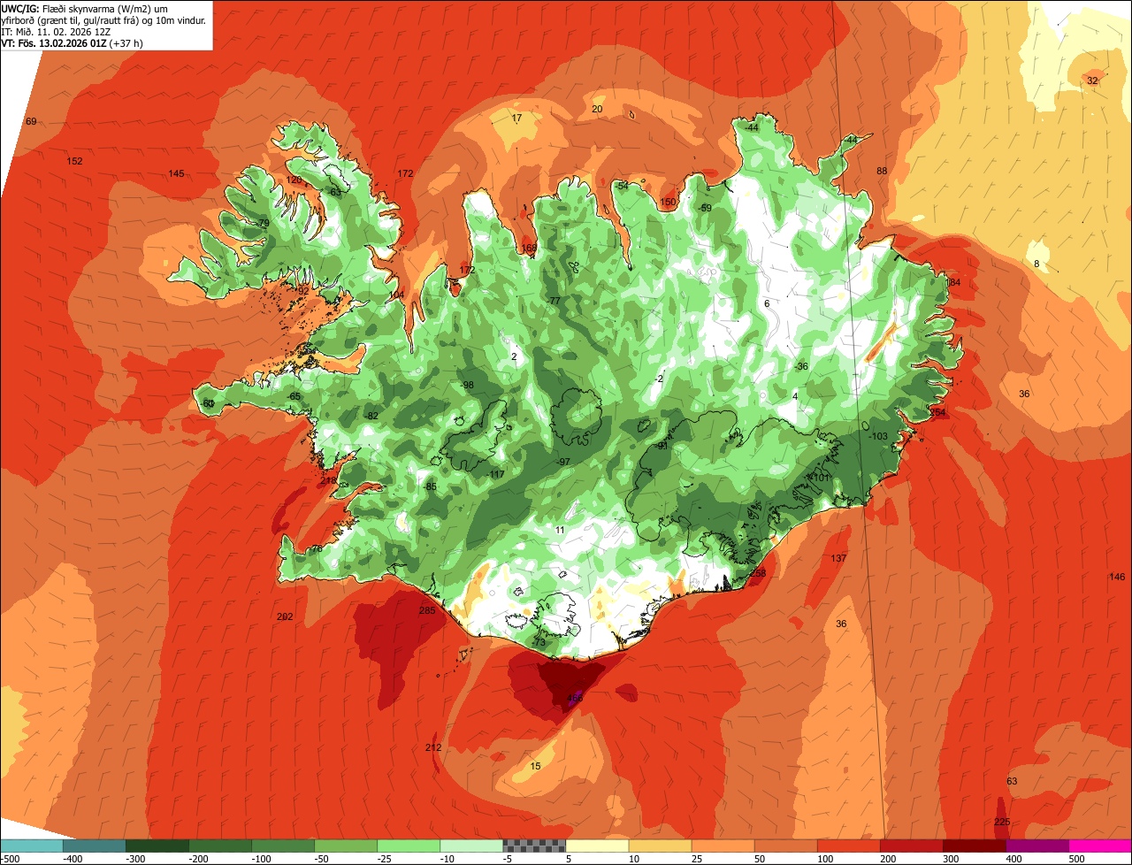Click the flux value '225' in the bottom-right
The width and height of the screenshot is (1132, 865).
tap(1001, 822)
